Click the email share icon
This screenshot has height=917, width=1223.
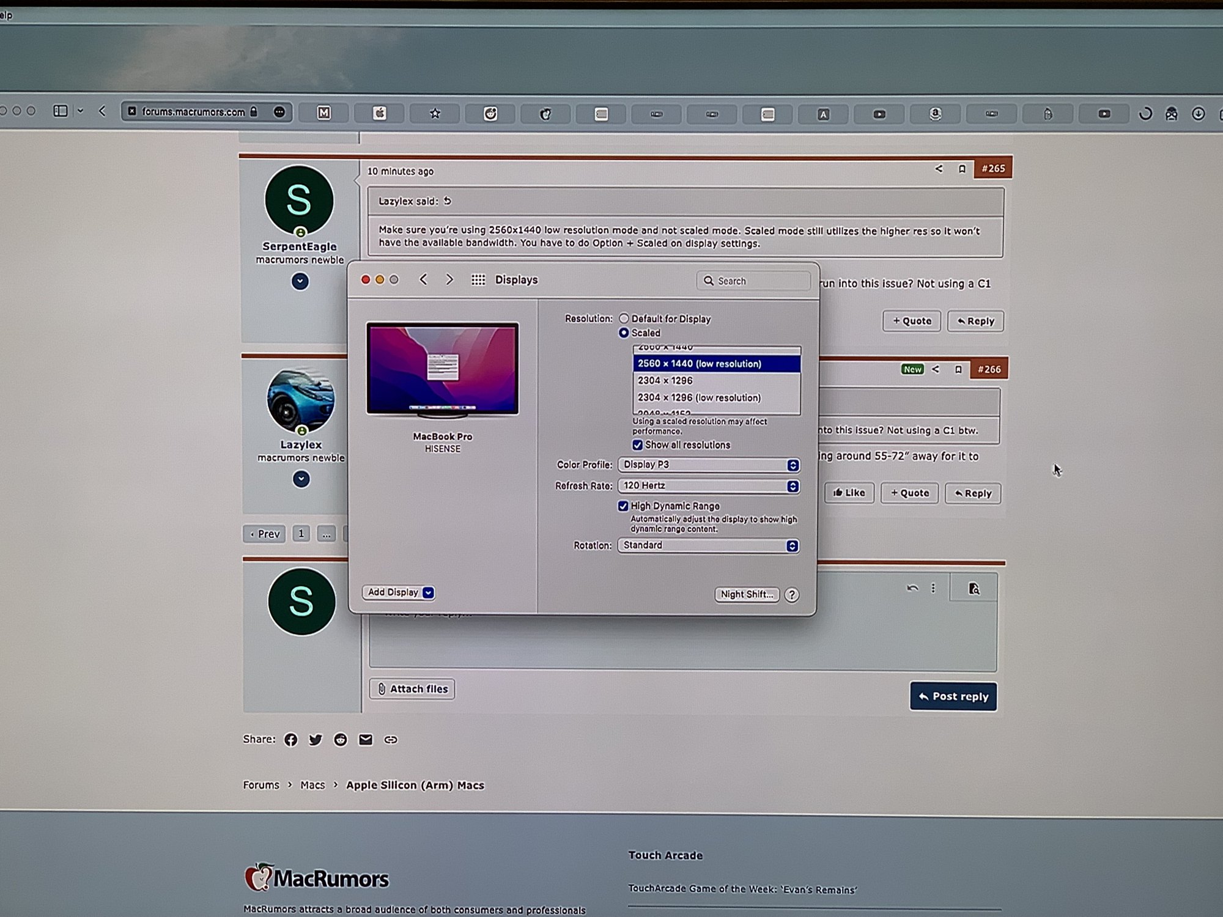coord(366,740)
